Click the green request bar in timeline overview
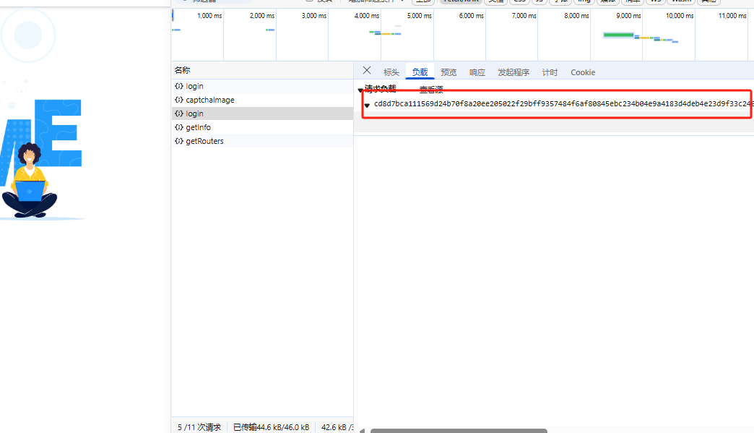The image size is (754, 433). [x=618, y=35]
